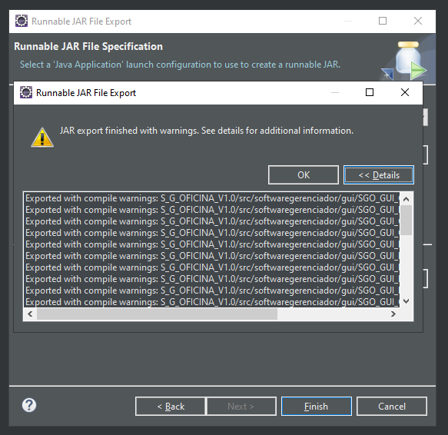Image resolution: width=448 pixels, height=435 pixels.
Task: Collapse the Details section
Action: pyautogui.click(x=379, y=174)
